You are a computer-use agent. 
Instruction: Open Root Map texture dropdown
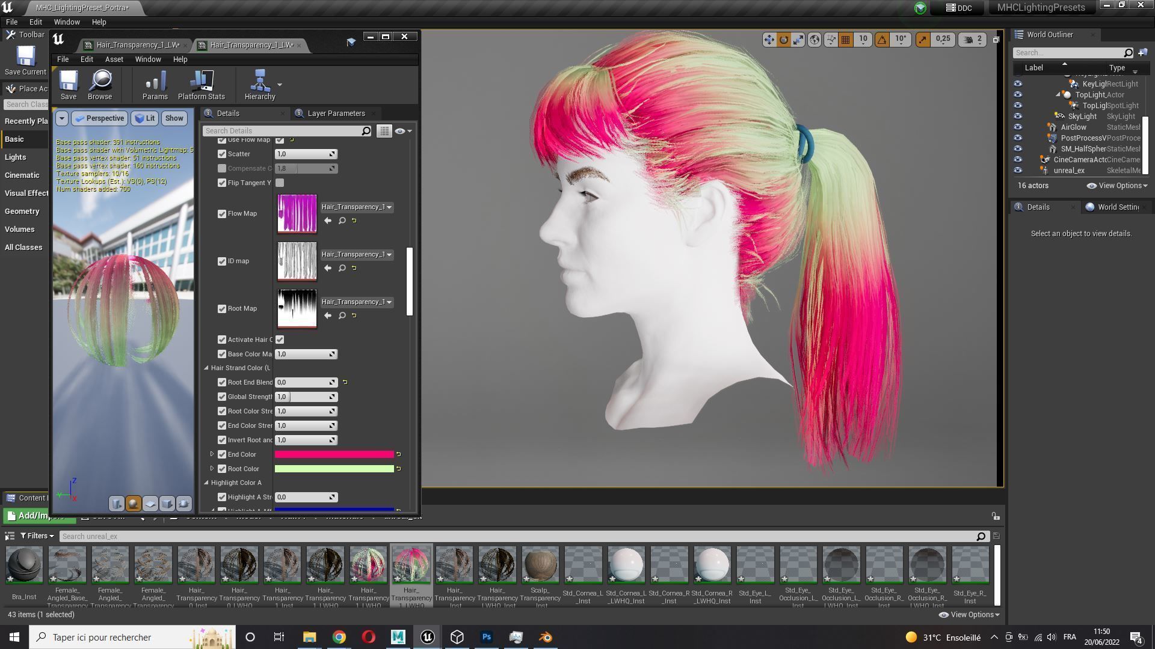[x=357, y=302]
